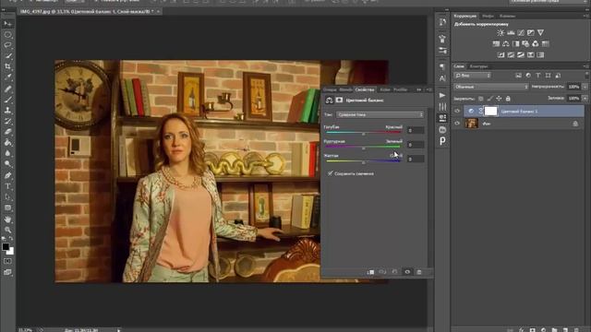The width and height of the screenshot is (591, 332).
Task: Toggle lock position
Action: (499, 99)
